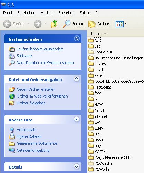Collapse the Datei- und Ordneraufgaben panel
144x173 pixels.
pyautogui.click(x=77, y=79)
